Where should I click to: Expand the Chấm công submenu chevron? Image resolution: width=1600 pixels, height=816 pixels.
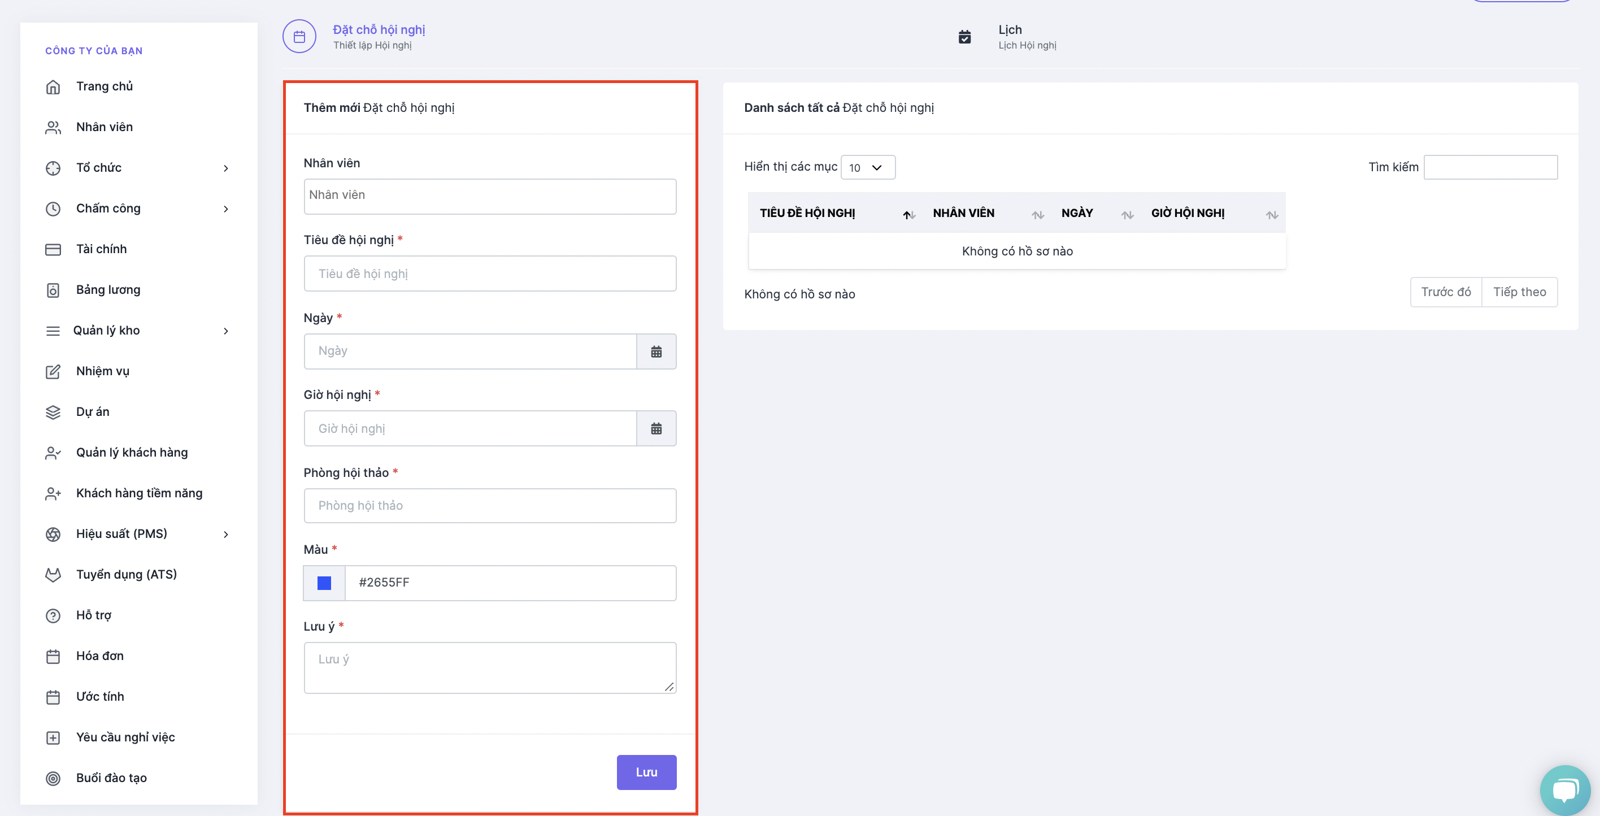pyautogui.click(x=225, y=209)
